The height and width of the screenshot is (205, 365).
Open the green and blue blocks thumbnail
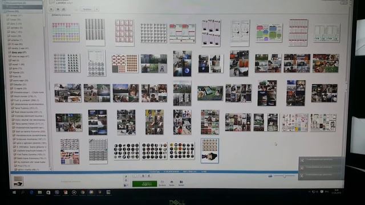coord(269,33)
